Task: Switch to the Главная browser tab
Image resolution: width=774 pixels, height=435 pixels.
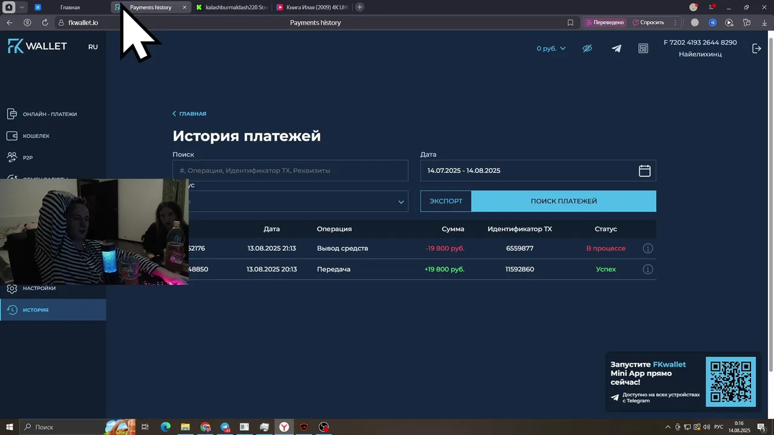Action: tap(70, 7)
